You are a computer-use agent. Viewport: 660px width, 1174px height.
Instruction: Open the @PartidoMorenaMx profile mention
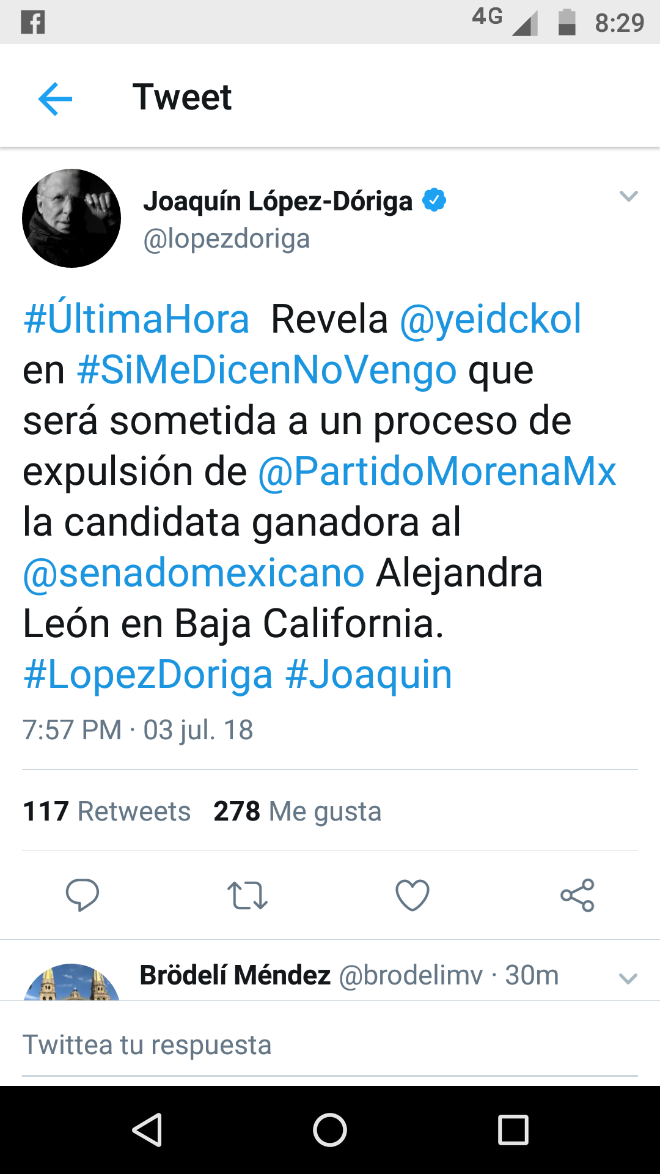[438, 471]
